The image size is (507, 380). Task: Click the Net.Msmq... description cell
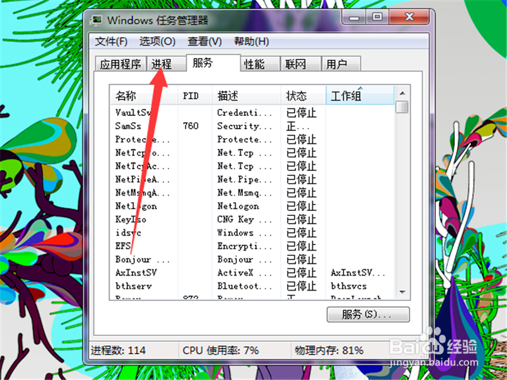244,193
